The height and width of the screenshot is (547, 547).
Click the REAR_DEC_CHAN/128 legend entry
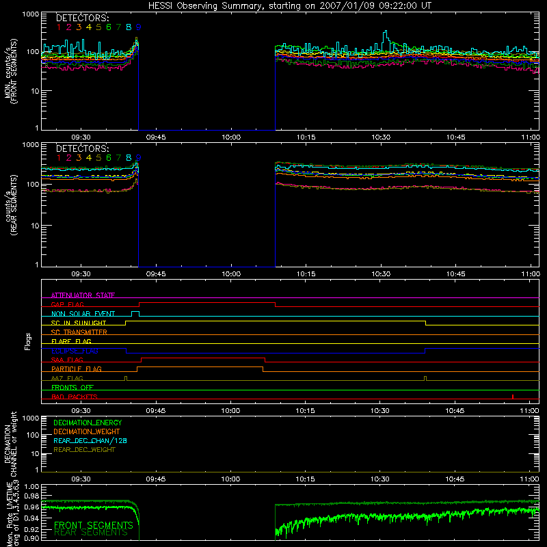90,440
